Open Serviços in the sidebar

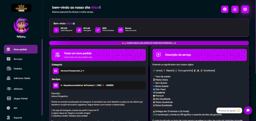click(x=18, y=59)
